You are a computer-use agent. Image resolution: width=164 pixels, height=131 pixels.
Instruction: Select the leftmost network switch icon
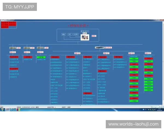tap(13, 48)
